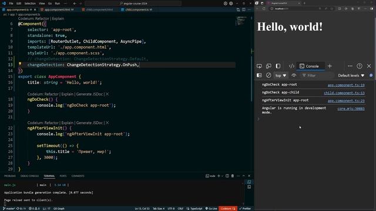Click Generate JSDoc above ngDoCheck
This screenshot has height=211, width=376.
[x=89, y=94]
